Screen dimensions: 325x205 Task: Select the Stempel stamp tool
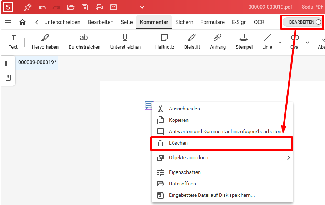[x=244, y=42]
